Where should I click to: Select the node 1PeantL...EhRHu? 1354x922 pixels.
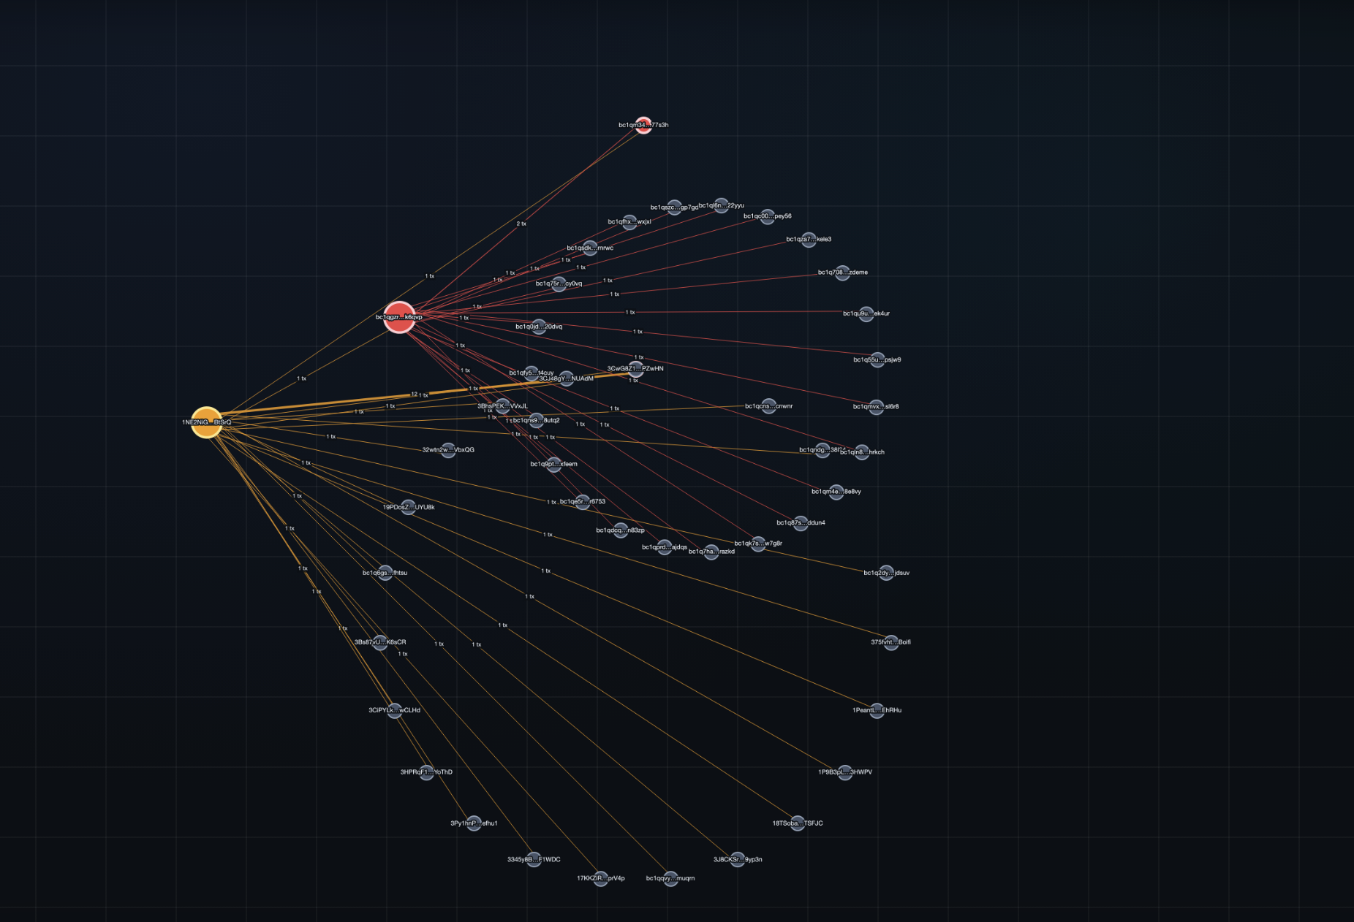(x=876, y=710)
